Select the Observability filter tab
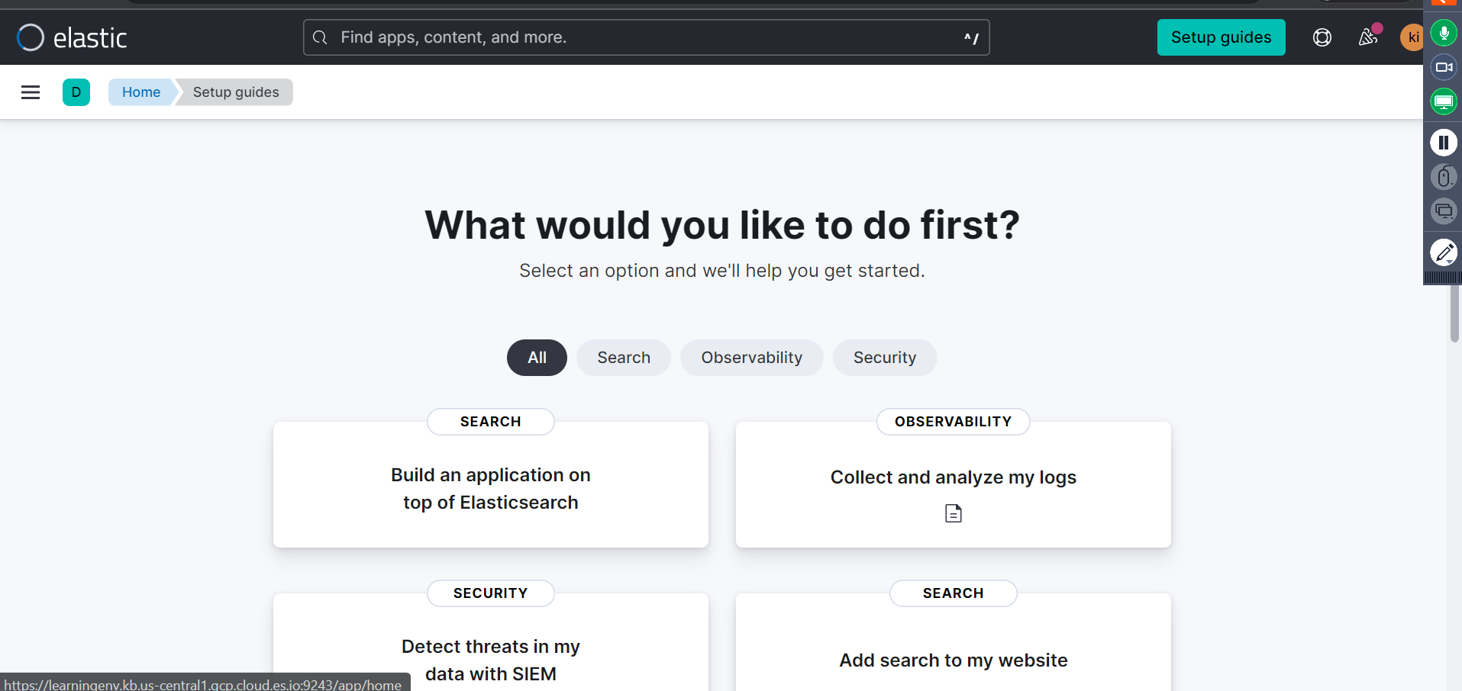Image resolution: width=1462 pixels, height=691 pixels. 751,358
